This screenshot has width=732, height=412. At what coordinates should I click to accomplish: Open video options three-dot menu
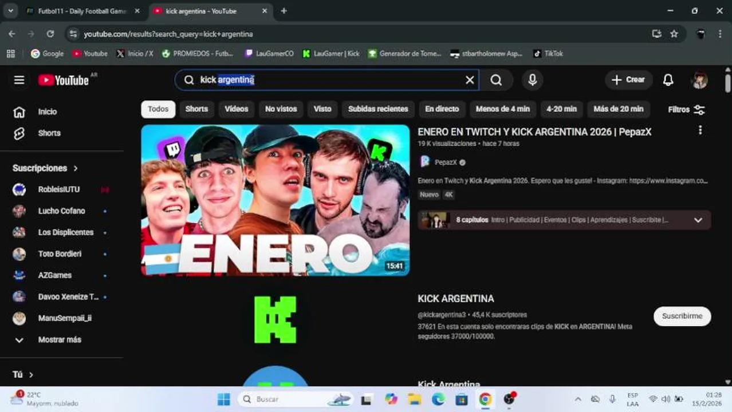tap(700, 130)
